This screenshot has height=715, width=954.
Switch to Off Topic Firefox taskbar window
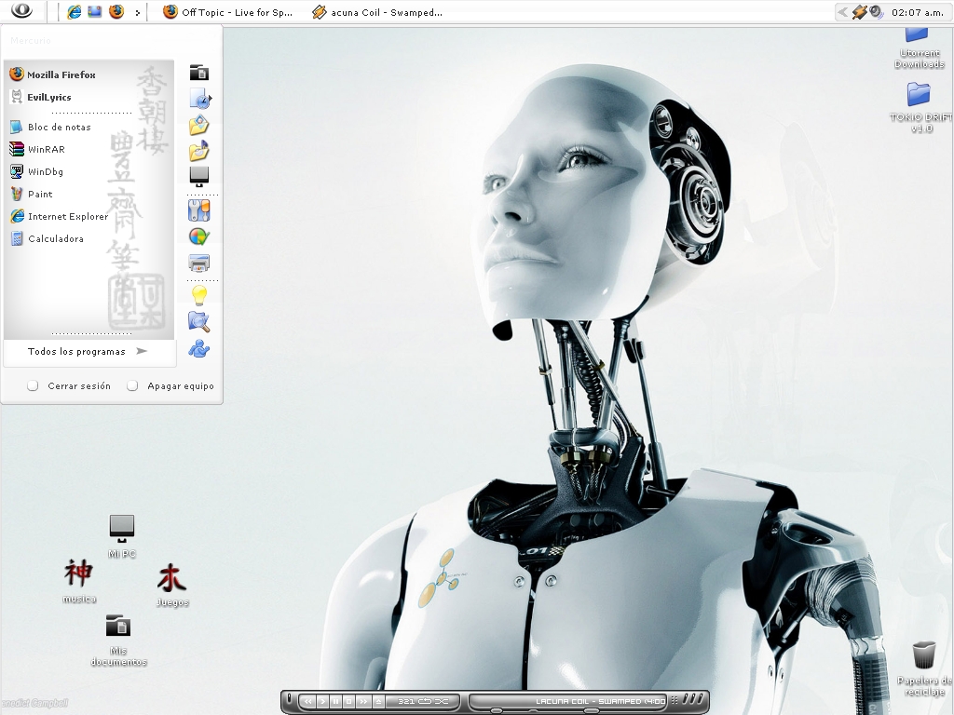228,12
